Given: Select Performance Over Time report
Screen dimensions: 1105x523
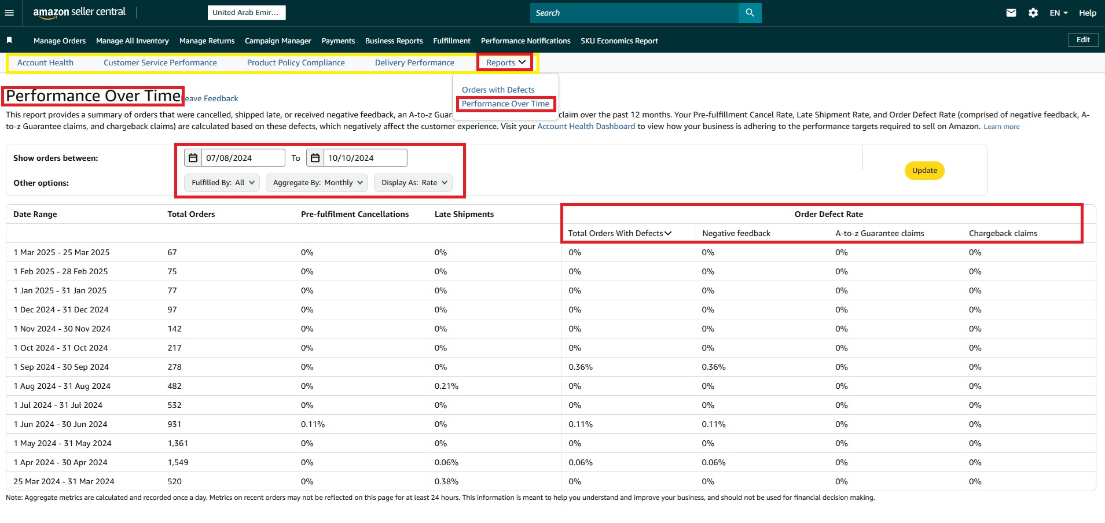Looking at the screenshot, I should pos(505,104).
